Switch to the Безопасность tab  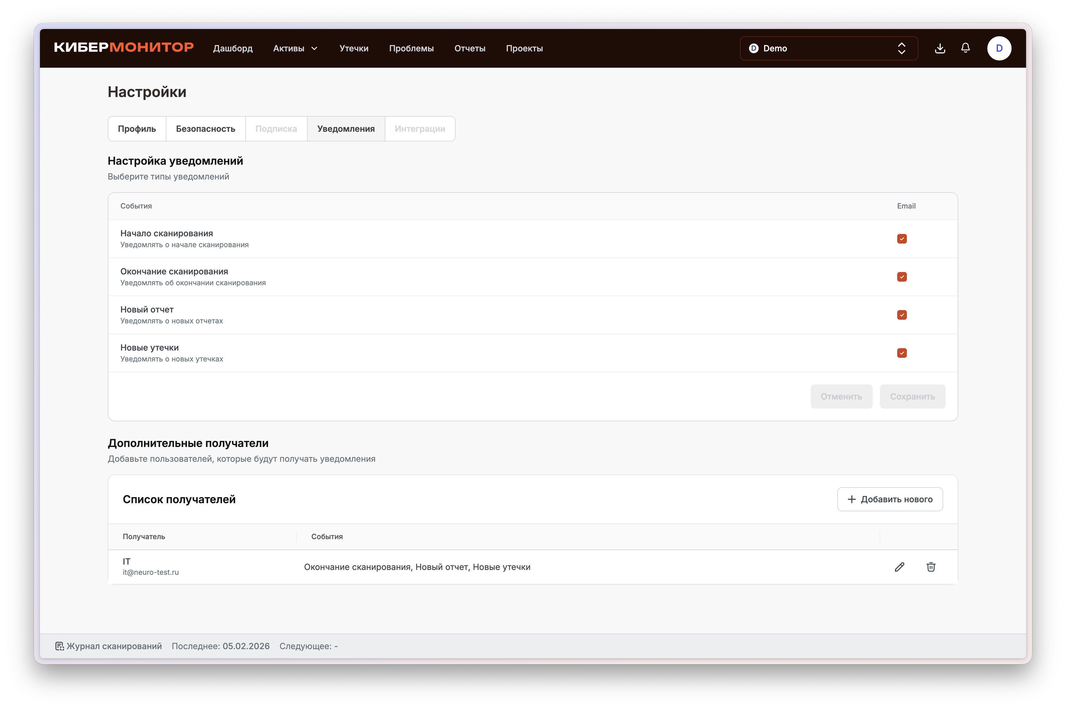coord(205,129)
